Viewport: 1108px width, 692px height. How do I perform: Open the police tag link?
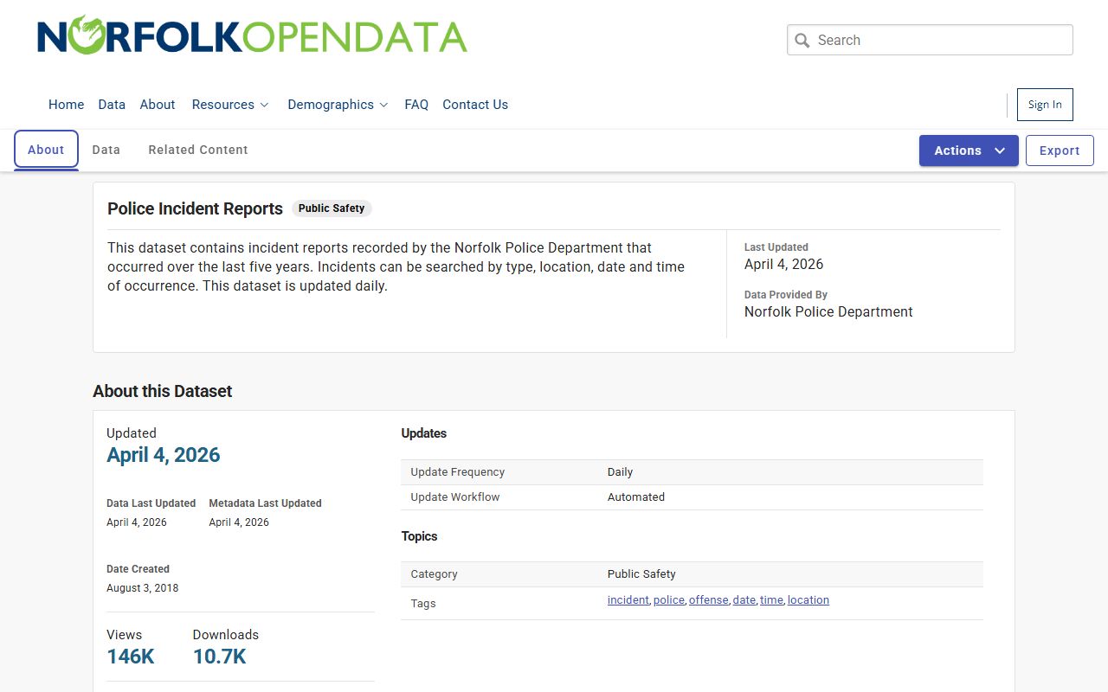(x=668, y=600)
